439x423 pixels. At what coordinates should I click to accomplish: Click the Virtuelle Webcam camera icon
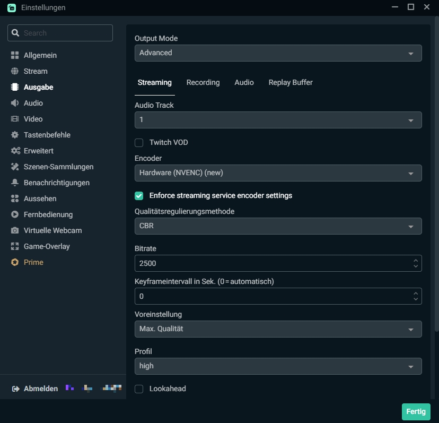click(15, 230)
